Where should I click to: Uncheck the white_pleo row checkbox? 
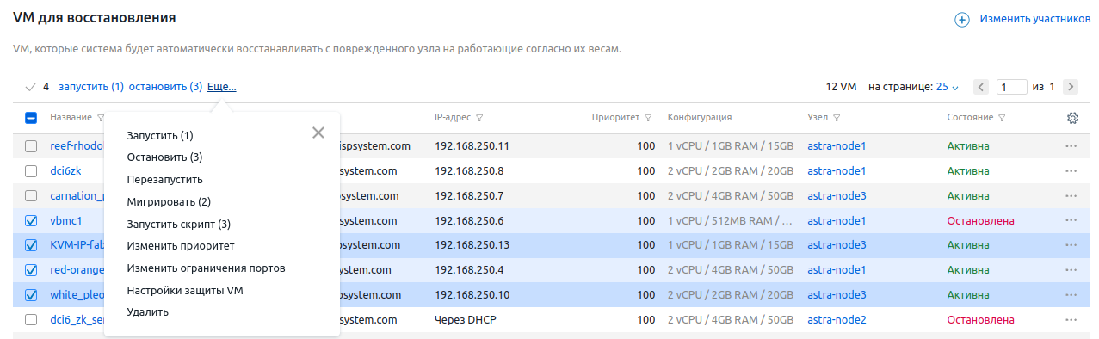pos(31,295)
